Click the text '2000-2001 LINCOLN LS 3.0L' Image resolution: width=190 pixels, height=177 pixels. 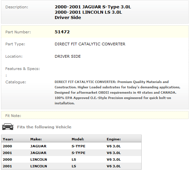click(88, 12)
